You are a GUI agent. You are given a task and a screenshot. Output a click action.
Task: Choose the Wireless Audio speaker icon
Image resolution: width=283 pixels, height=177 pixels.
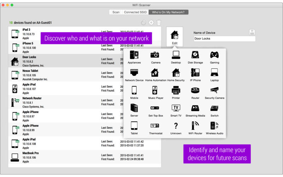[x=214, y=126]
